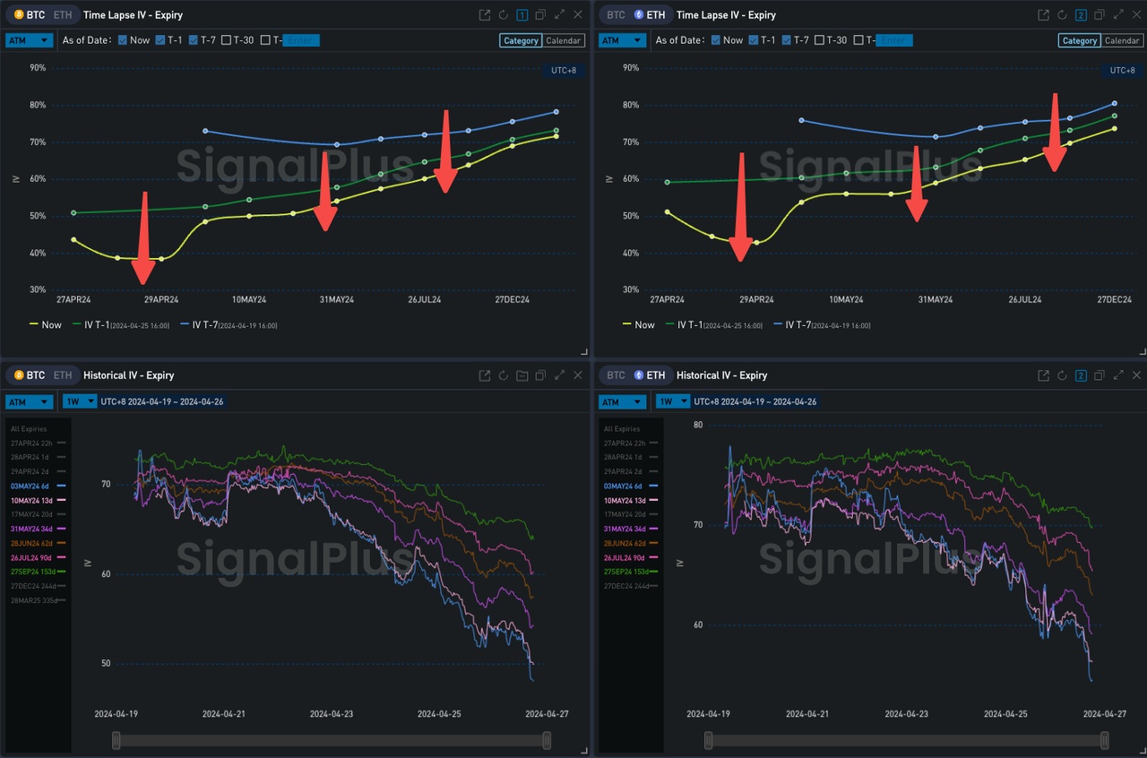Switch to ETH in BTC Historical IV panel

pyautogui.click(x=63, y=375)
